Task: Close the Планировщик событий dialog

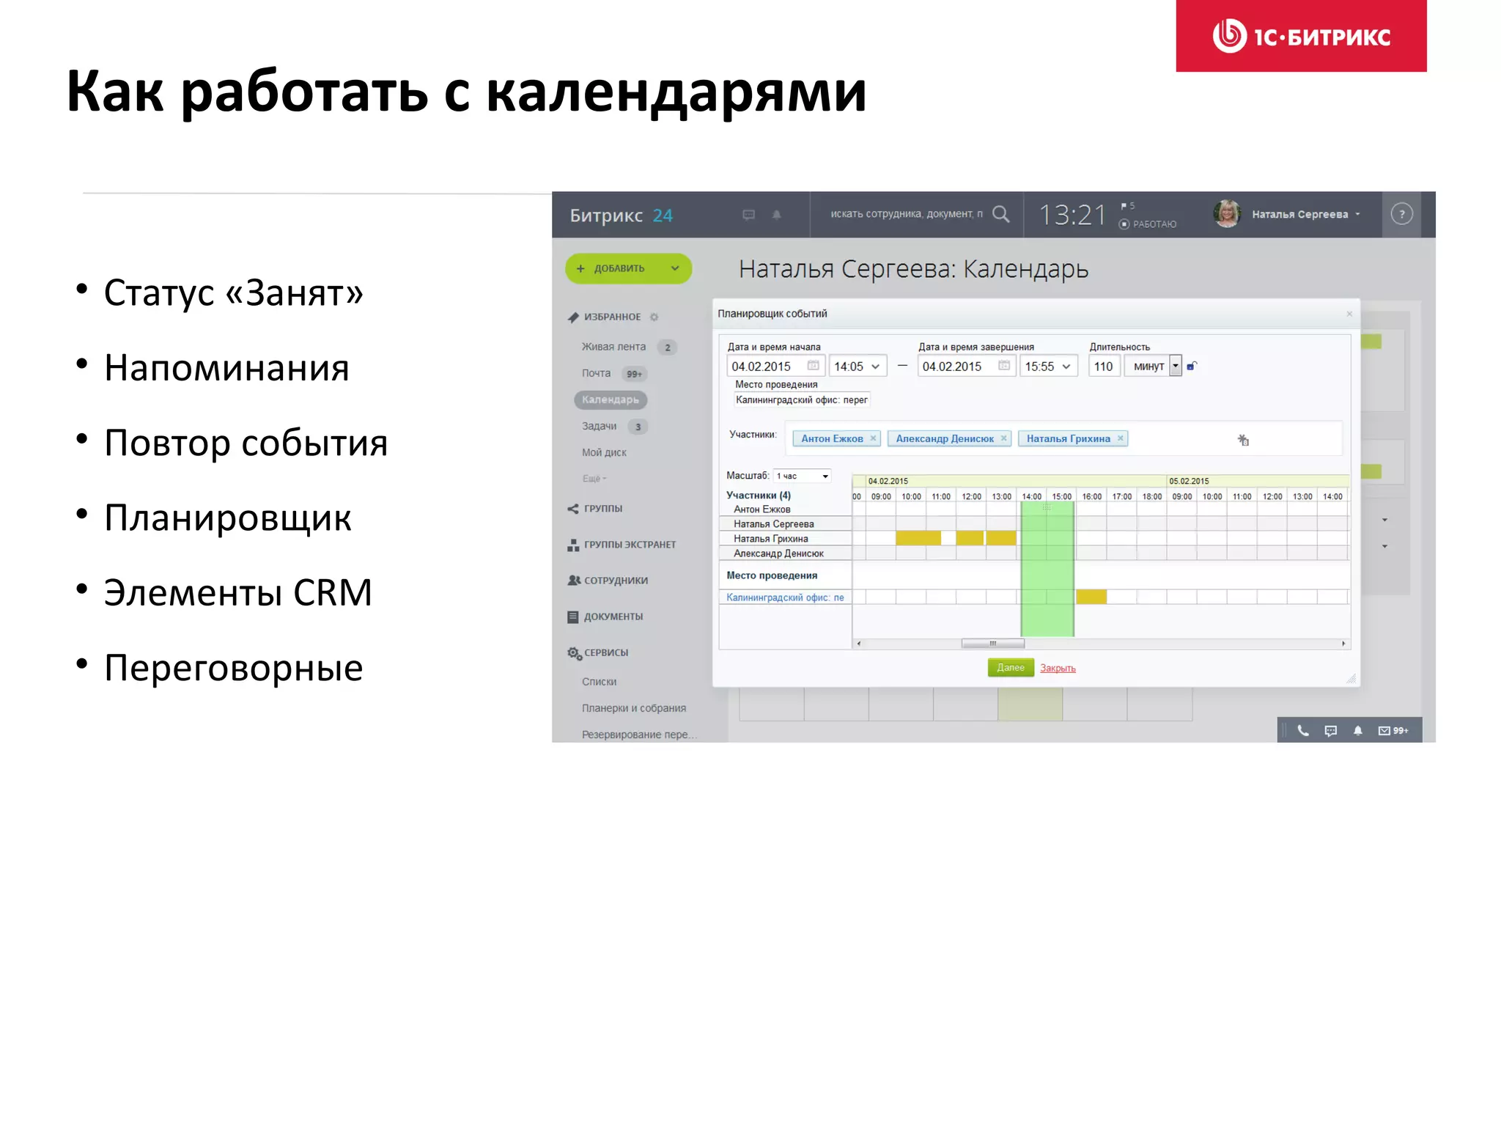Action: (x=1349, y=314)
